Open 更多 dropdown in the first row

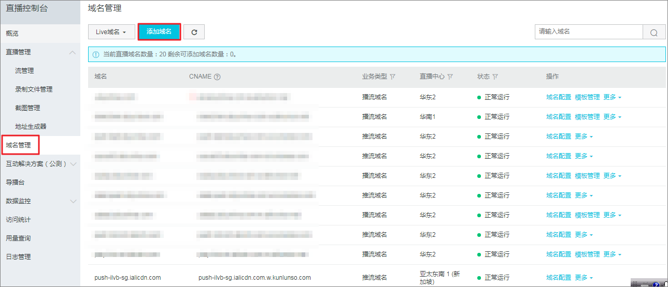[x=612, y=97]
